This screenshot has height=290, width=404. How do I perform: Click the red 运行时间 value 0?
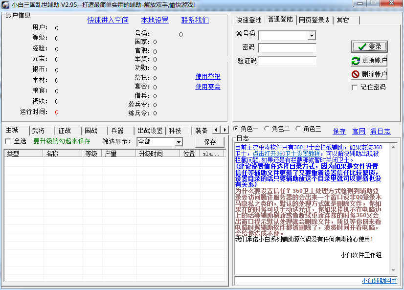(57, 112)
